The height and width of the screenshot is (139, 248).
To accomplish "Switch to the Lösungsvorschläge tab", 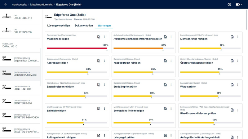I will click(59, 26).
